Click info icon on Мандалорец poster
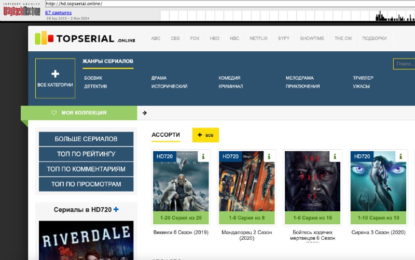 269,156
